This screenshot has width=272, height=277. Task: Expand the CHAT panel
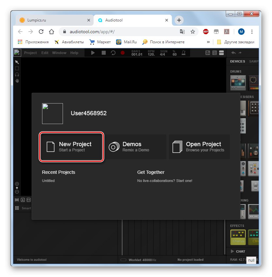point(238,251)
